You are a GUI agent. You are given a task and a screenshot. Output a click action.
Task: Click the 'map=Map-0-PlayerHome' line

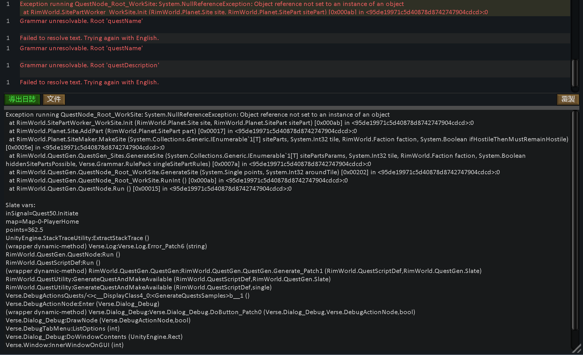click(42, 222)
